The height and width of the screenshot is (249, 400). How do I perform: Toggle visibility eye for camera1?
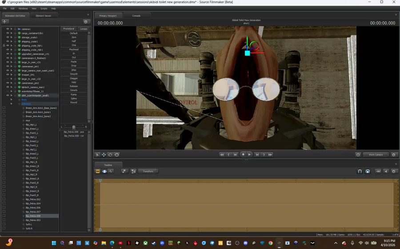point(8,29)
